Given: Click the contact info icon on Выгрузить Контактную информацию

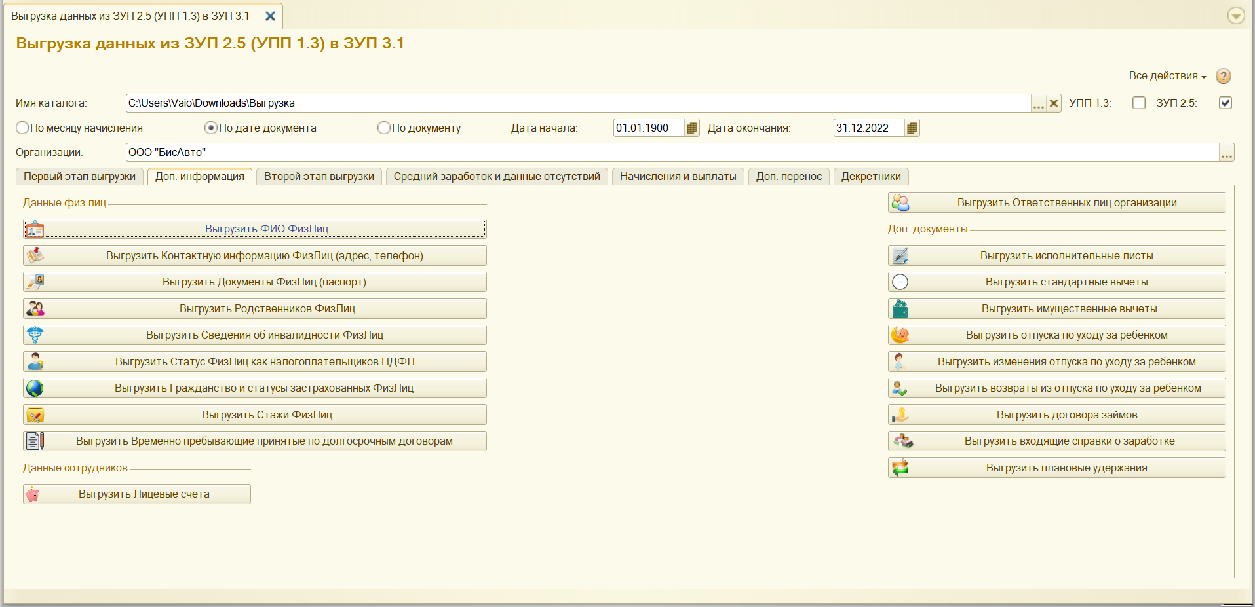Looking at the screenshot, I should coord(35,255).
